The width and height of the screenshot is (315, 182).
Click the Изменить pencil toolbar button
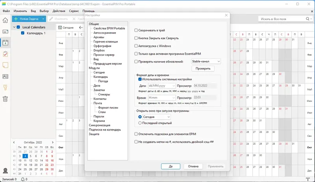pyautogui.click(x=59, y=19)
